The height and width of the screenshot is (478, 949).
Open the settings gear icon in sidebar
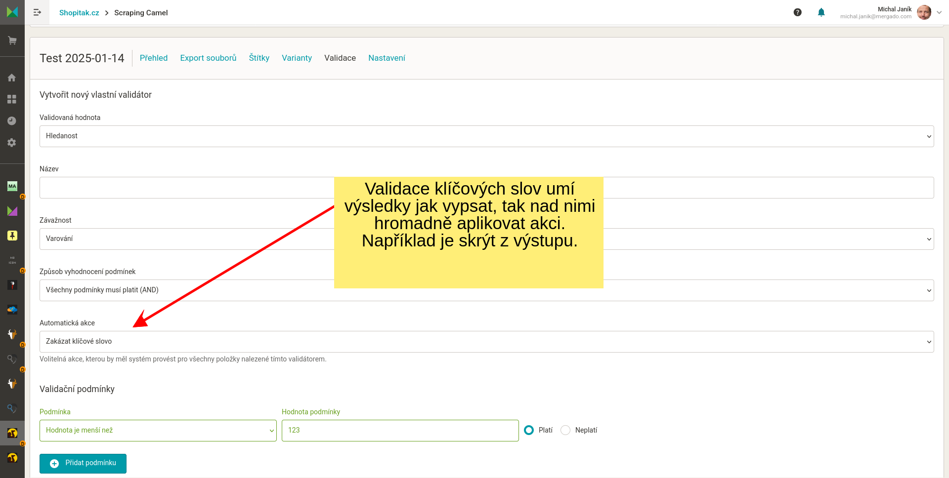[12, 143]
